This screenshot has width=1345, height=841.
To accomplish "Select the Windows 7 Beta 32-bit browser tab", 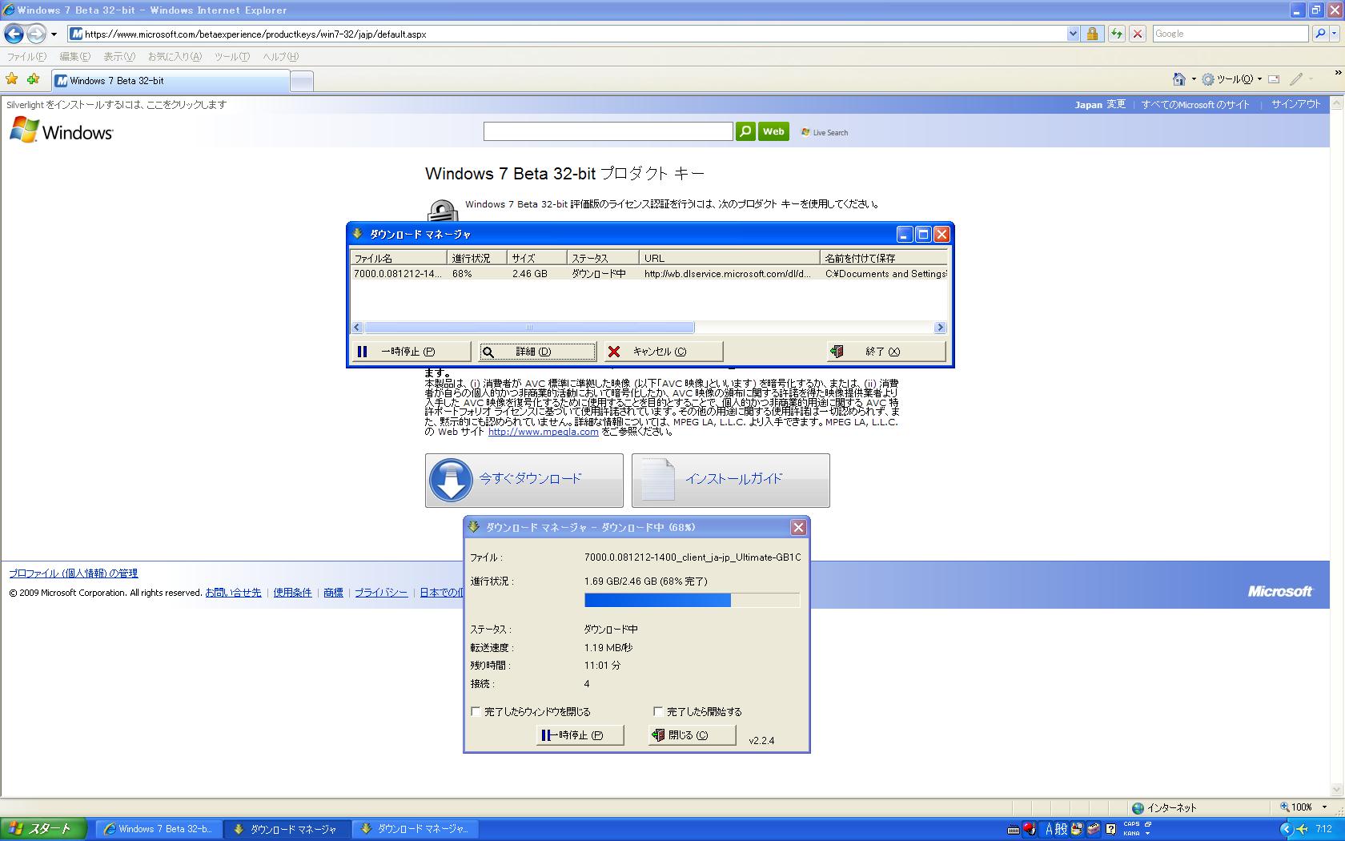I will (x=171, y=81).
